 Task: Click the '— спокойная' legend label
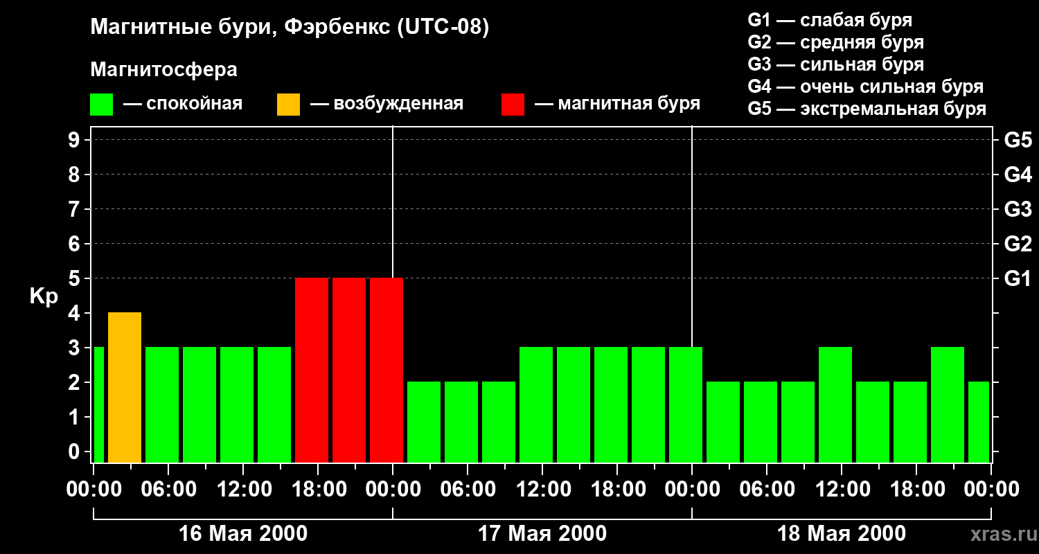183,104
